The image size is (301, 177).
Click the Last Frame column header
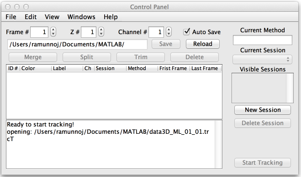[206, 68]
